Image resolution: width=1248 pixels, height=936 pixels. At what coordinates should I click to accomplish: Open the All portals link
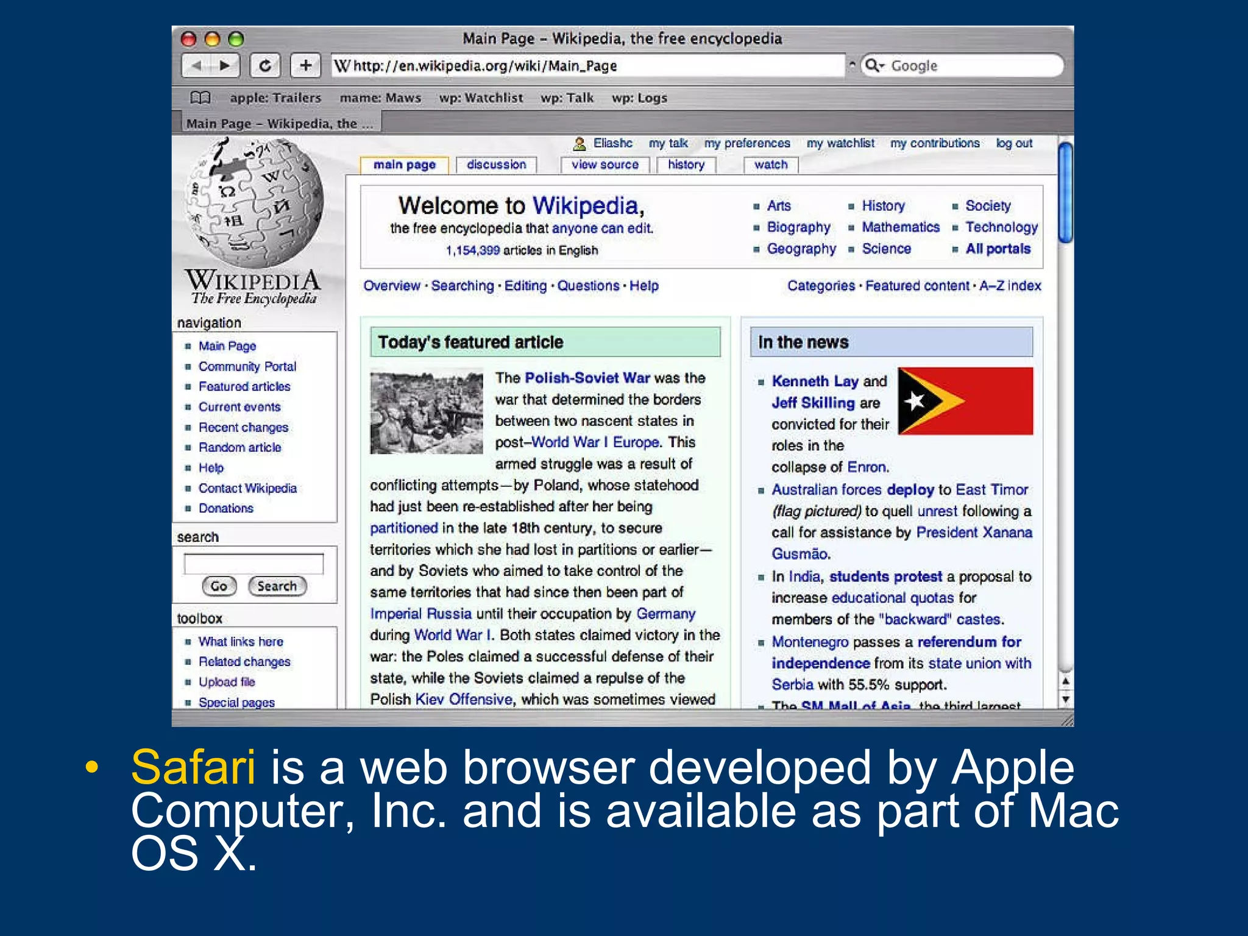point(998,249)
